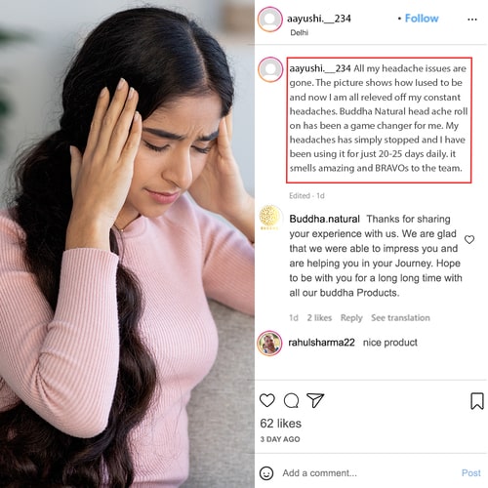Open the three-dot more options menu

pos(472,20)
